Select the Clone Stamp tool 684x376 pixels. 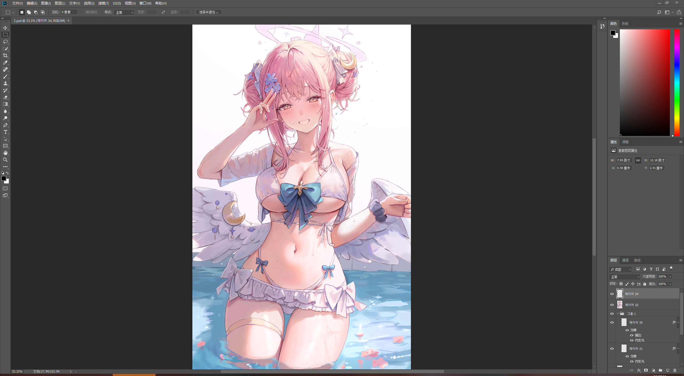click(5, 83)
